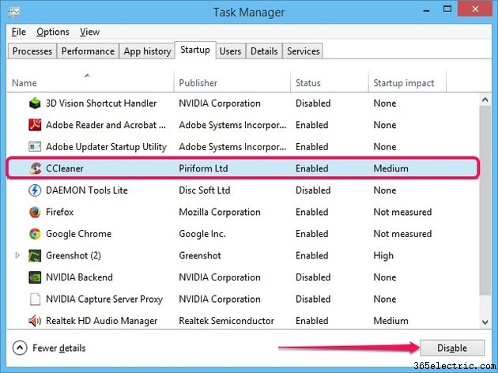This screenshot has height=373, width=498.
Task: Switch to the Users tab
Action: [x=230, y=51]
